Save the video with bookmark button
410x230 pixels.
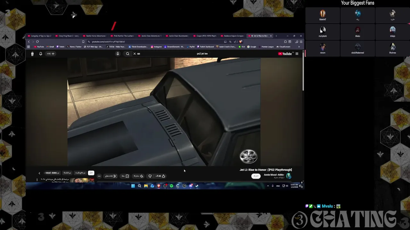[125, 176]
